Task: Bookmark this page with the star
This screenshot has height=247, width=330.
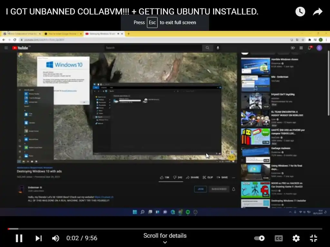Action: pos(303,40)
